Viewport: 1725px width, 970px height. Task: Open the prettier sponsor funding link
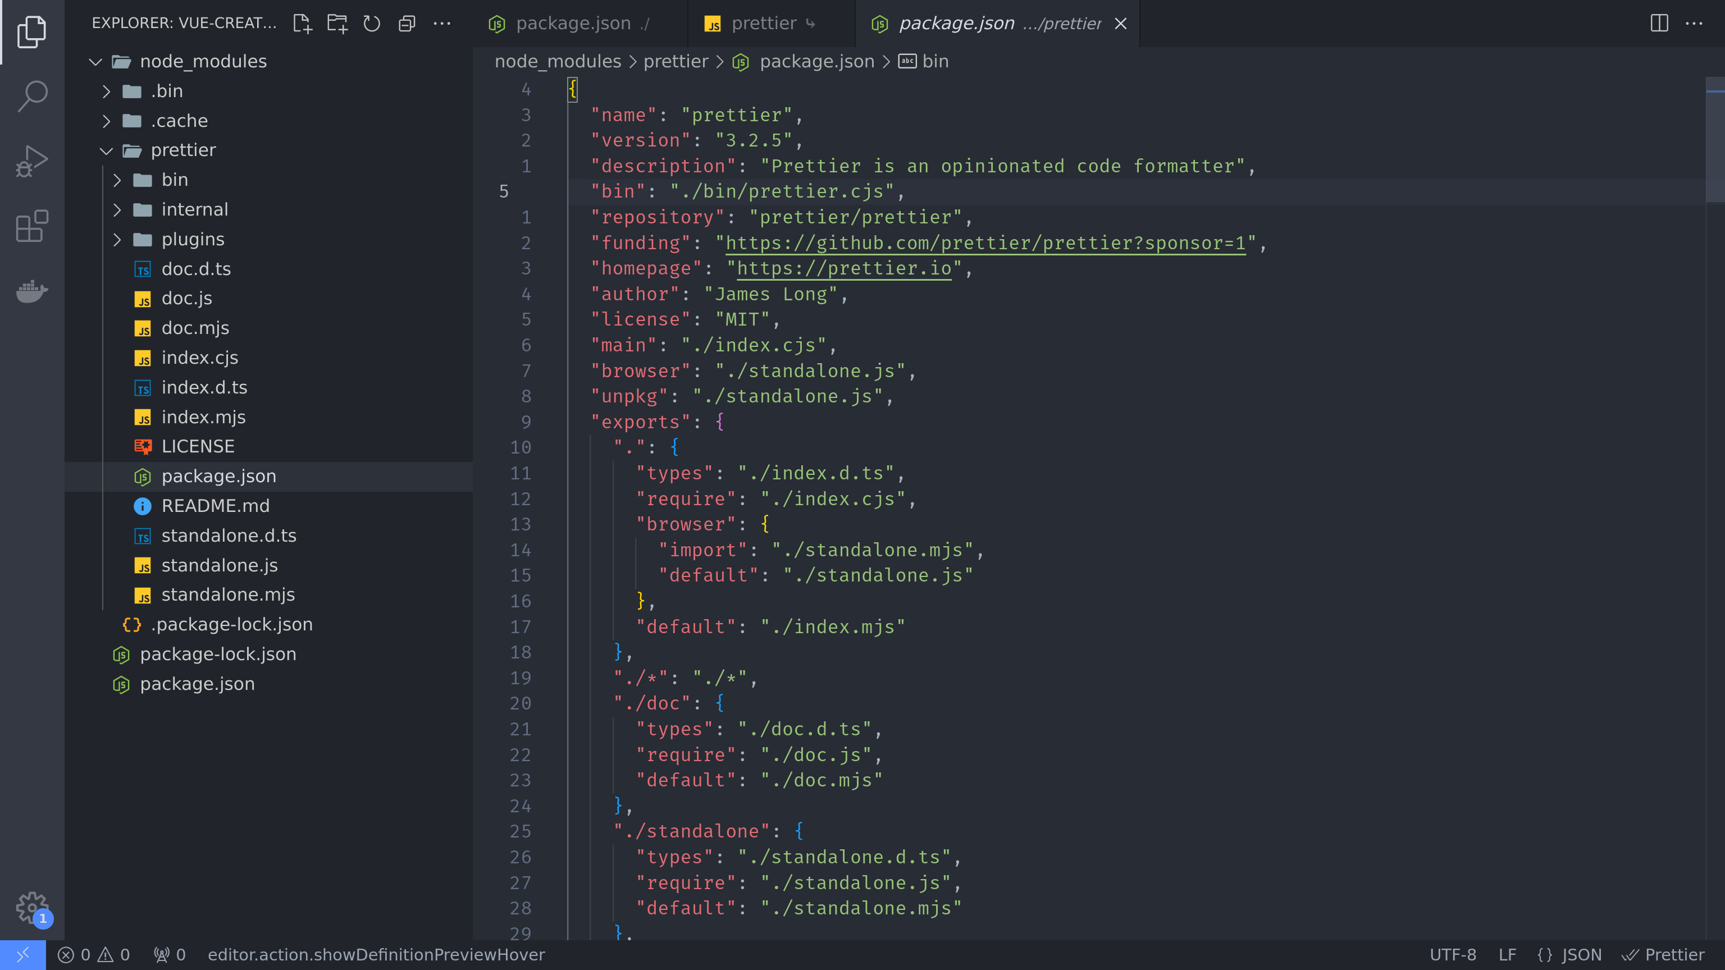(x=984, y=242)
